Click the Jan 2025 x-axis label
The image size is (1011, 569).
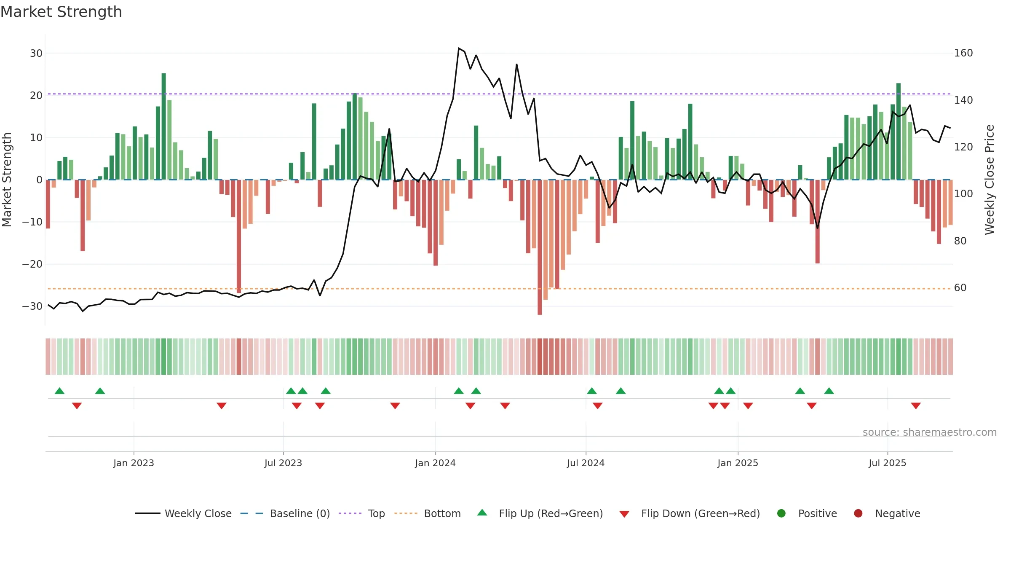pos(738,463)
